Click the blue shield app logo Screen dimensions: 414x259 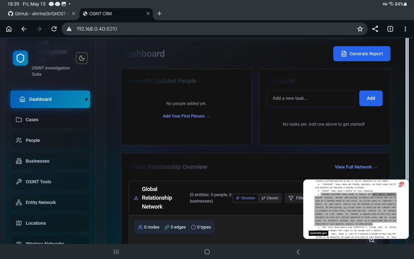20,58
